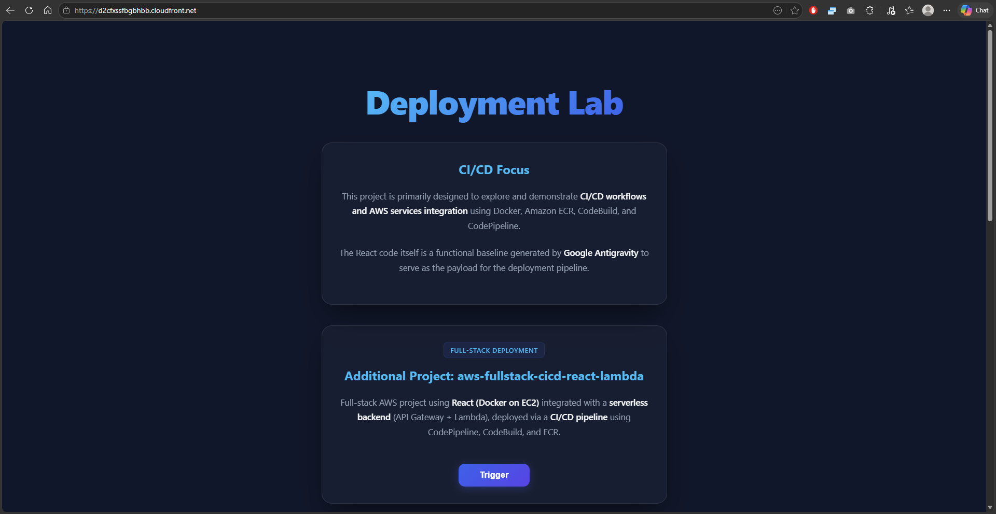Open the user profile avatar
The image size is (996, 514).
[x=928, y=10]
